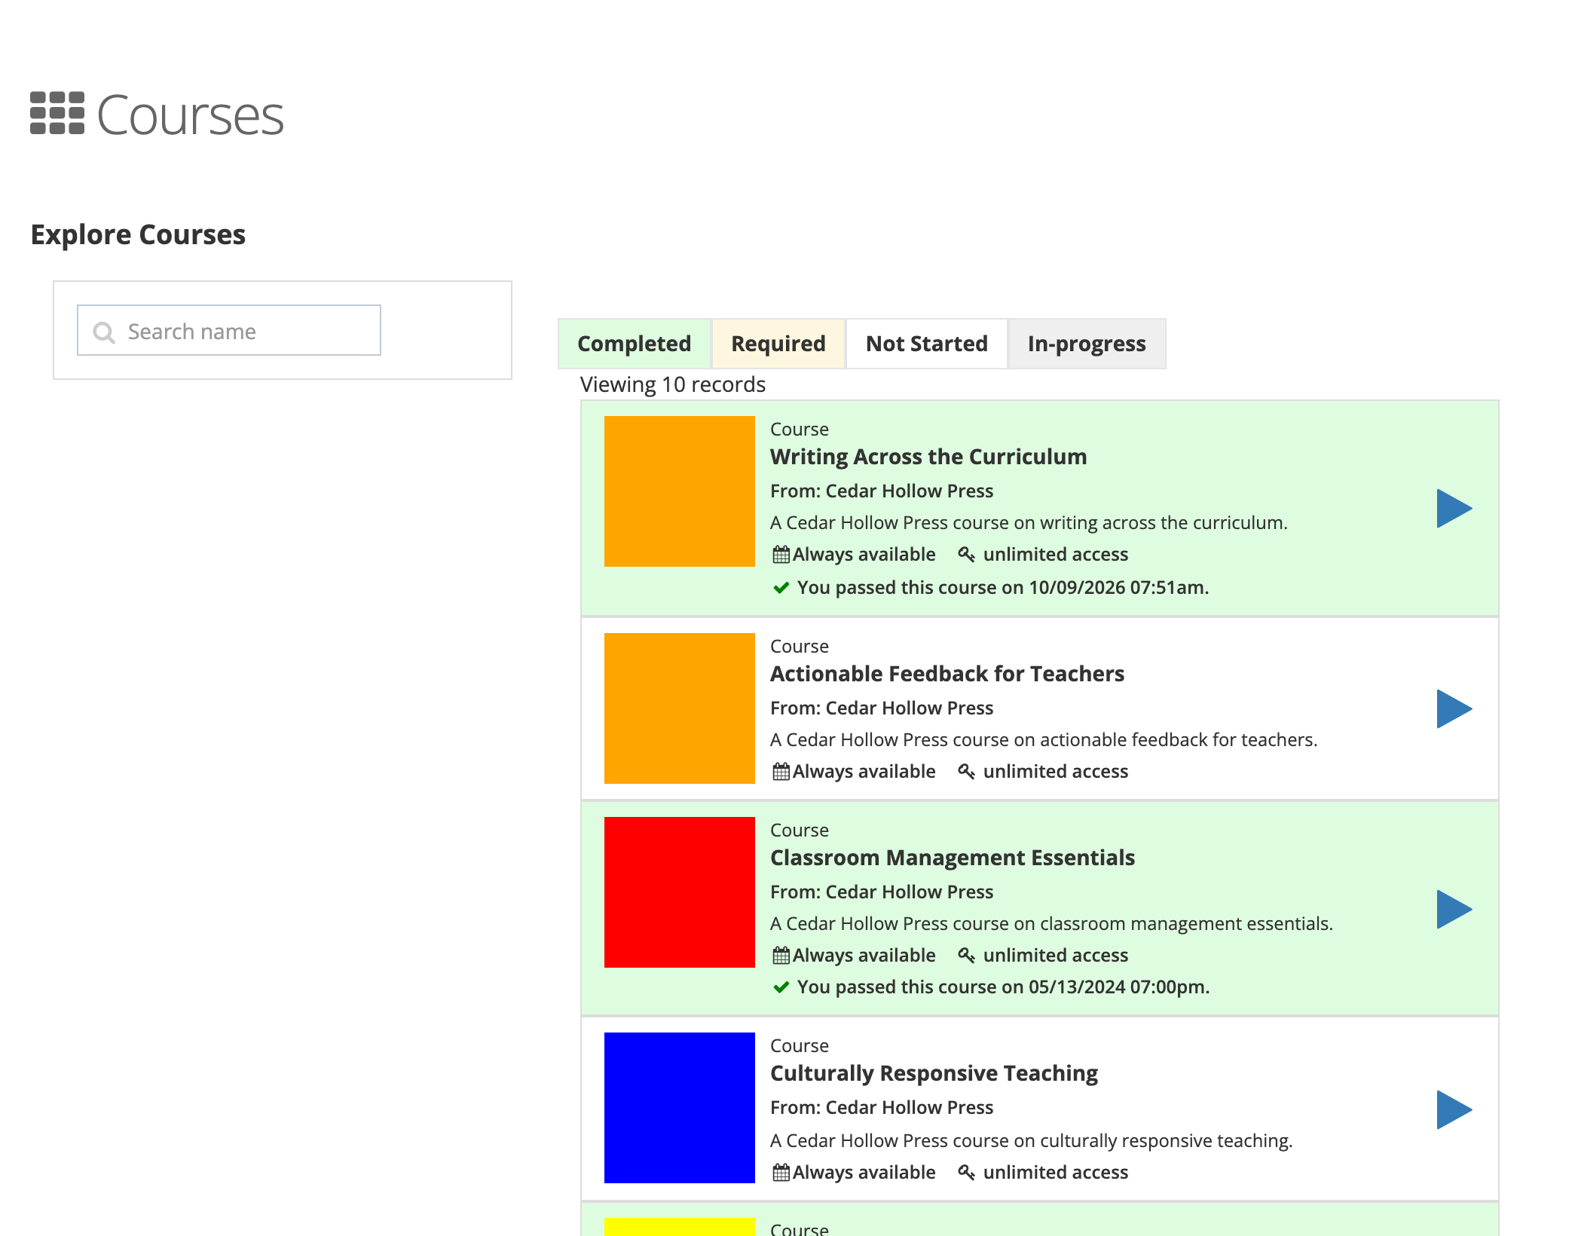1575x1236 pixels.
Task: Click key icon in Actionable Feedback card
Action: click(x=967, y=772)
